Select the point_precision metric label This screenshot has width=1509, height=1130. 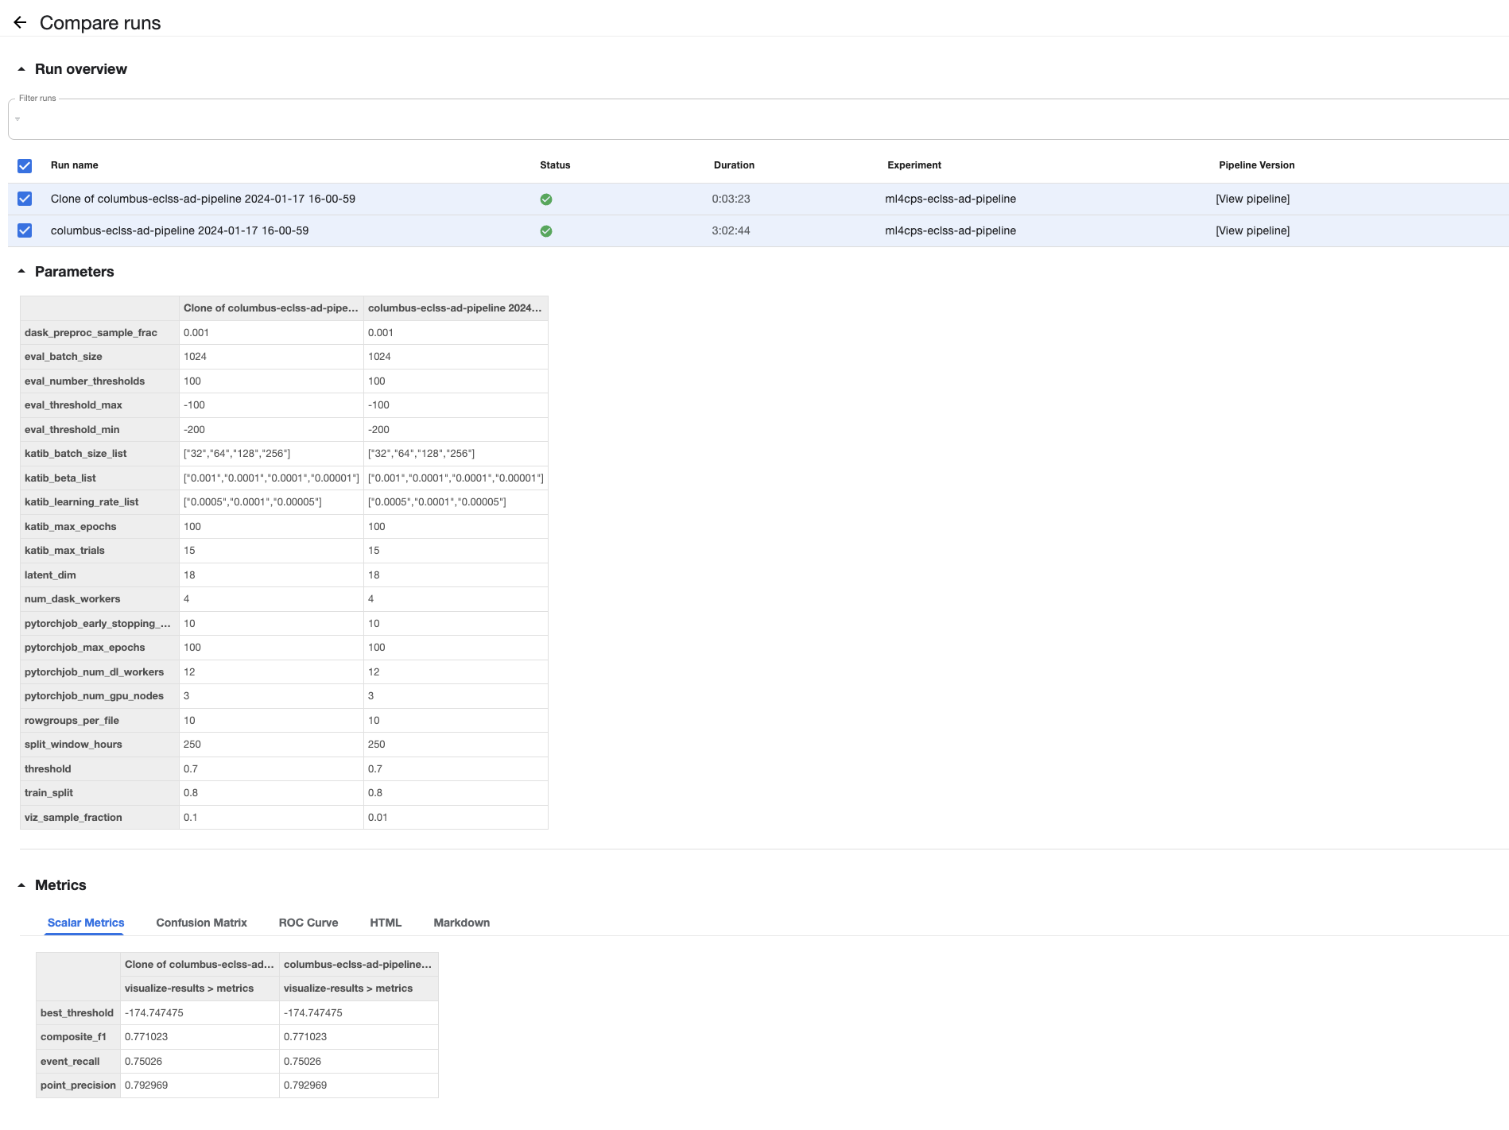pyautogui.click(x=78, y=1085)
